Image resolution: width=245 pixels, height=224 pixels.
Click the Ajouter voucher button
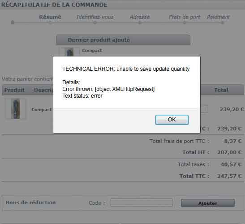click(x=208, y=203)
